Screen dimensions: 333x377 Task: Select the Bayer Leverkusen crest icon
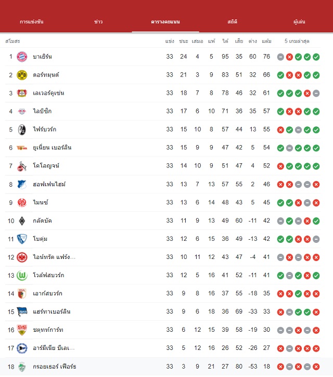tap(22, 93)
